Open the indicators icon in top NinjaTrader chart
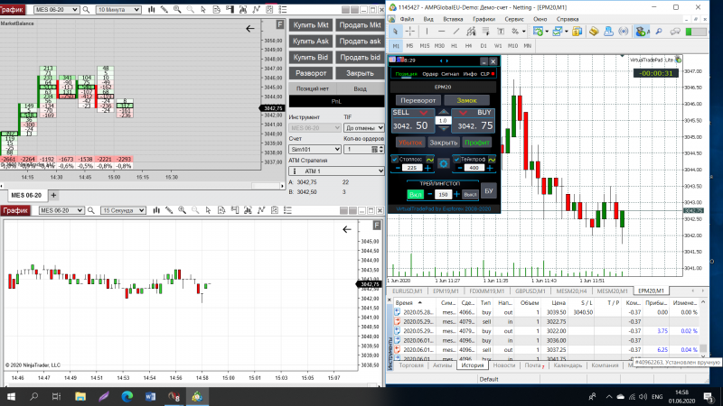The height and width of the screenshot is (406, 723). 256,9
